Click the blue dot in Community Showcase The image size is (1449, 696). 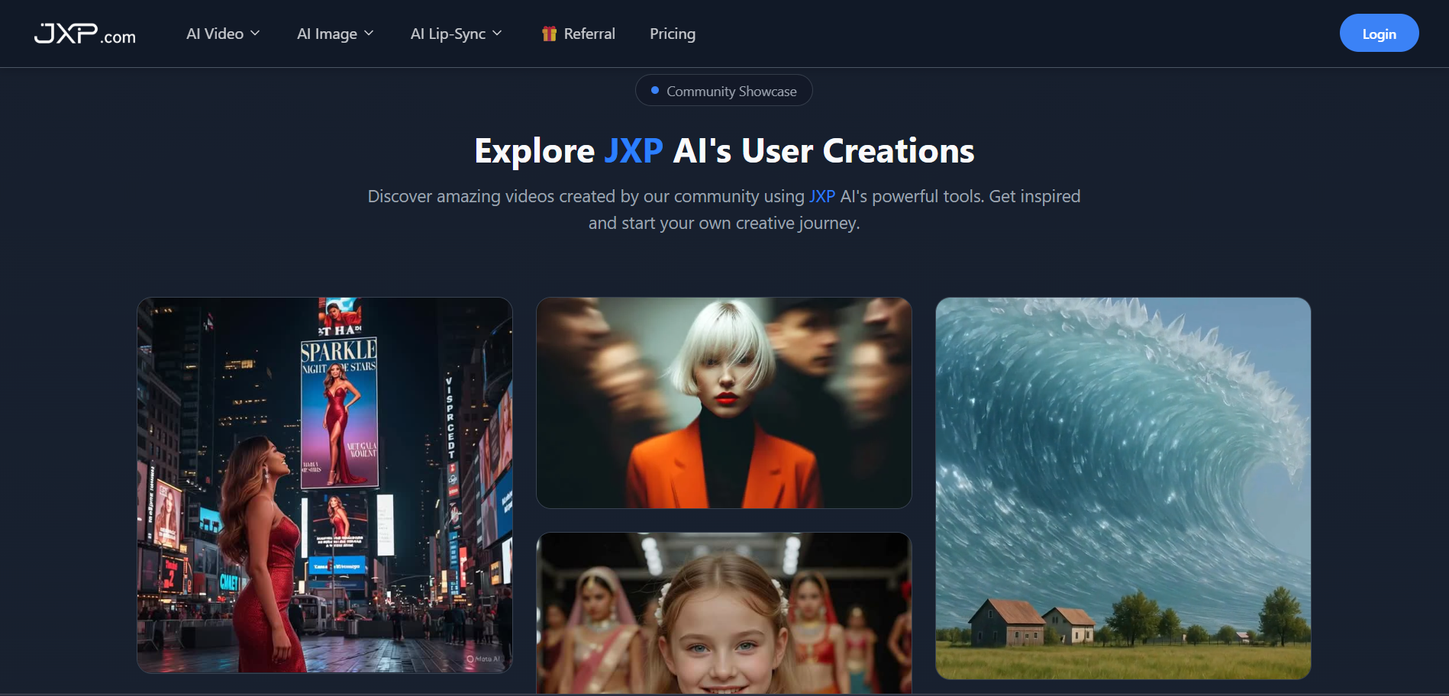[655, 90]
